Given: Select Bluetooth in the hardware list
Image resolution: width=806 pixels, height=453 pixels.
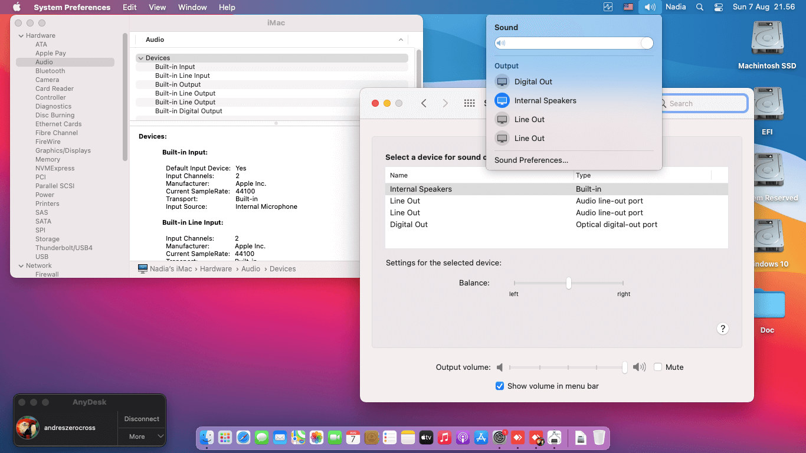Looking at the screenshot, I should (x=50, y=71).
